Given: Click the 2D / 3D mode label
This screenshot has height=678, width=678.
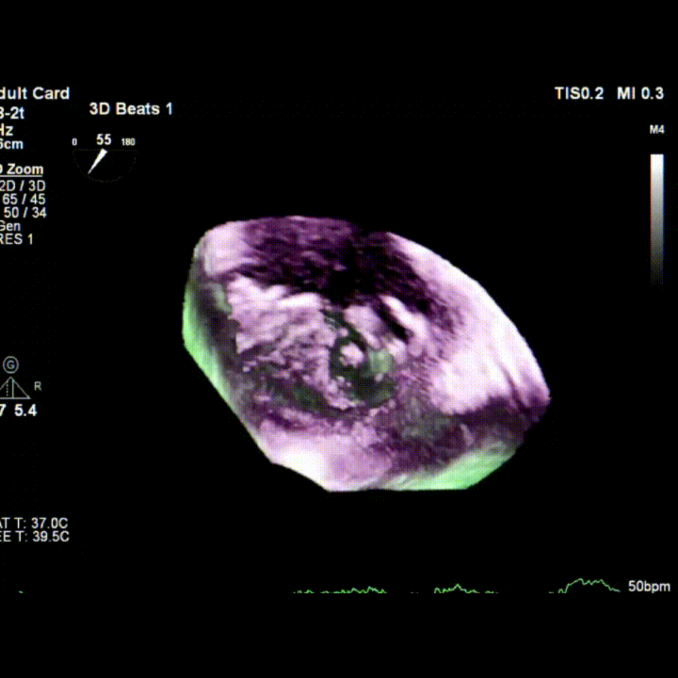Looking at the screenshot, I should (24, 186).
